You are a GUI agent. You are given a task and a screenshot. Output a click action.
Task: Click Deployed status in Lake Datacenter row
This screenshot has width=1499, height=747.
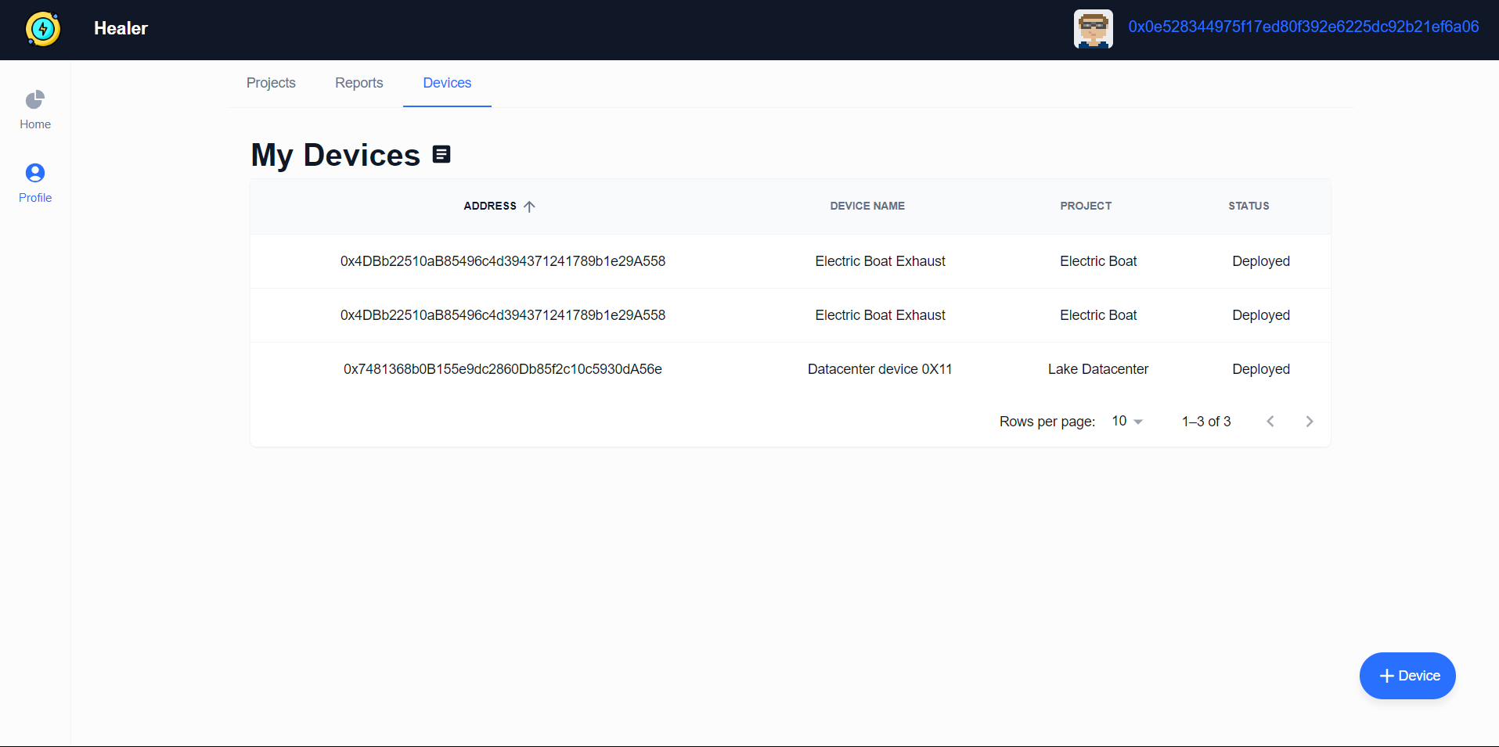1261,369
